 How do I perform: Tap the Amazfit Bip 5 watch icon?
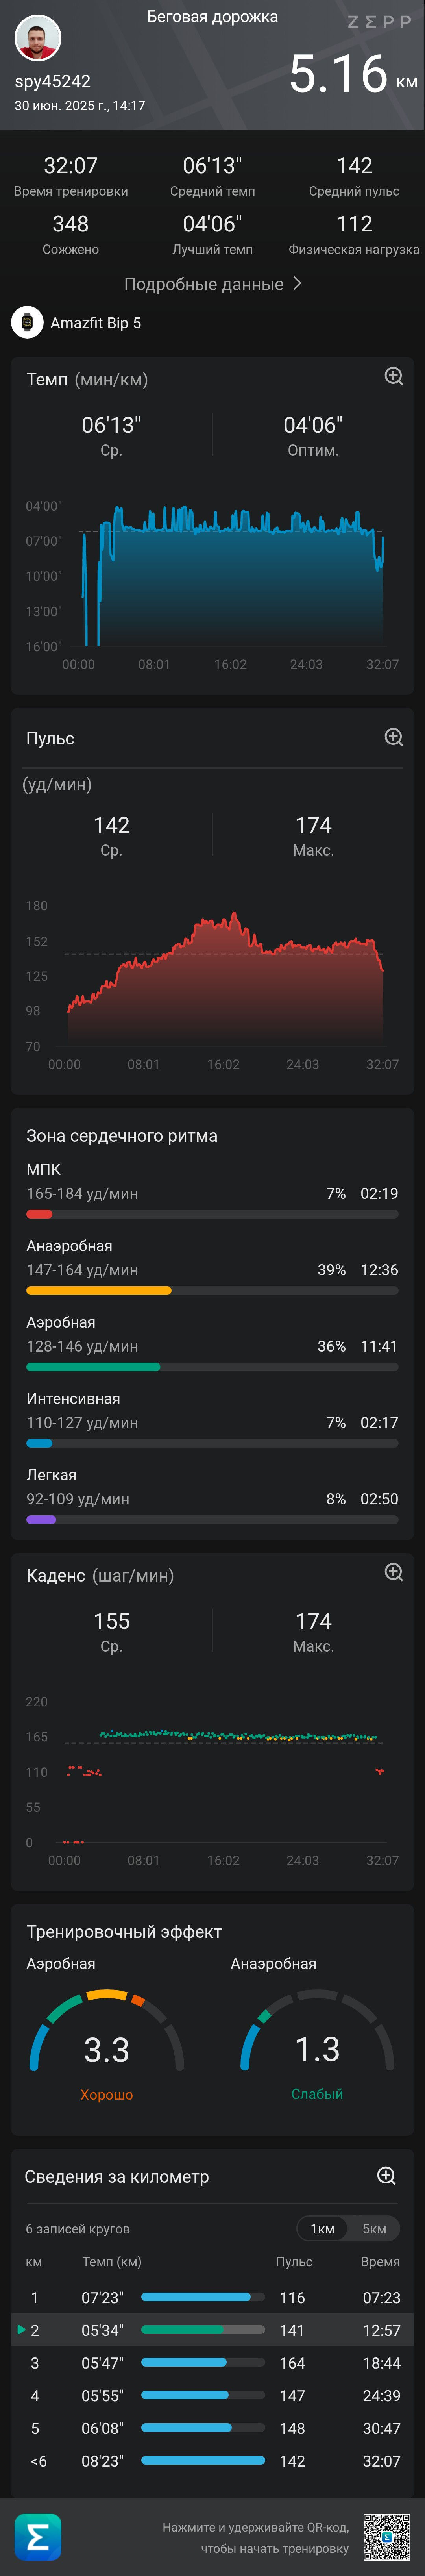27,323
